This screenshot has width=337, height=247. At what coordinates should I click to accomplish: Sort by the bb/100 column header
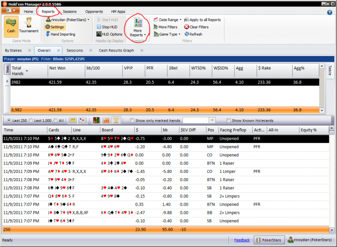pos(104,70)
